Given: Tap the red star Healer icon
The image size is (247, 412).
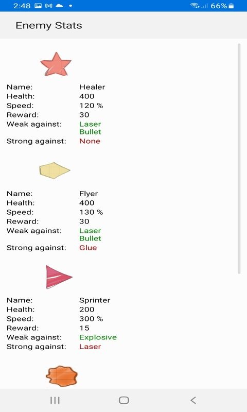Looking at the screenshot, I should point(56,64).
